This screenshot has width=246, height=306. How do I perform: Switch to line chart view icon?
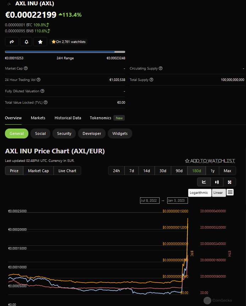click(204, 182)
